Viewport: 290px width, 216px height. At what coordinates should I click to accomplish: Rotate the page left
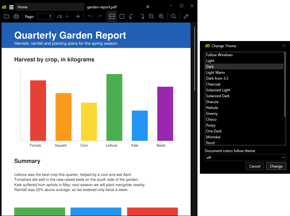pyautogui.click(x=132, y=16)
